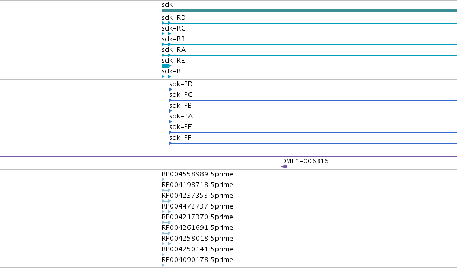Click the RP004198718.5prime arrow glyph

pos(166,190)
